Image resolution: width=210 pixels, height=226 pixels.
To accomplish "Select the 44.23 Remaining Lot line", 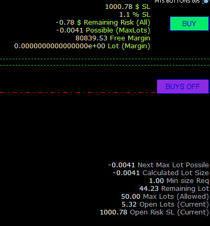I will [x=174, y=189].
